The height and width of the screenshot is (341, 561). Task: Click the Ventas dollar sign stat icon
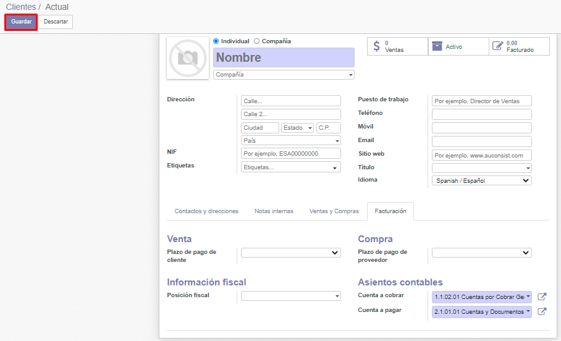tap(377, 46)
